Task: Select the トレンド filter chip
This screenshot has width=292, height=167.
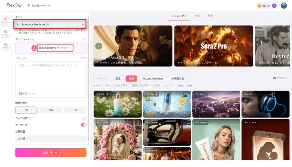Action: (x=102, y=78)
